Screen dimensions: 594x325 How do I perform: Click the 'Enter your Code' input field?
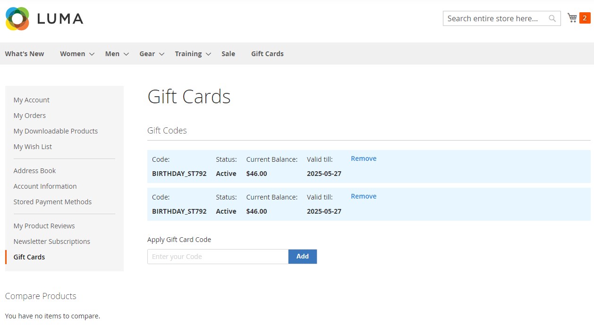pos(218,257)
